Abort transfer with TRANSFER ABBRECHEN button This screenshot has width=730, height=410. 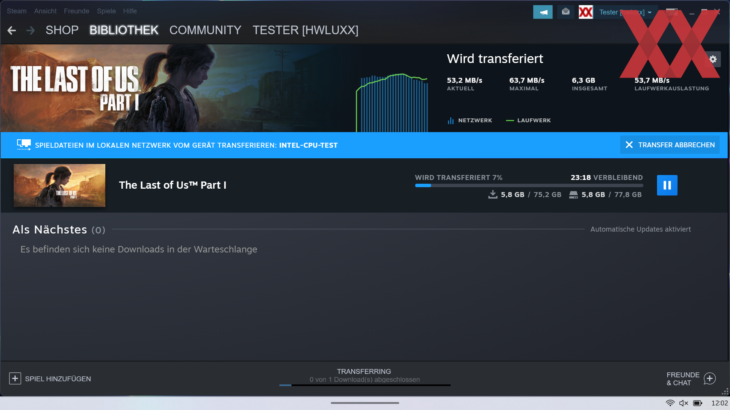tap(670, 145)
